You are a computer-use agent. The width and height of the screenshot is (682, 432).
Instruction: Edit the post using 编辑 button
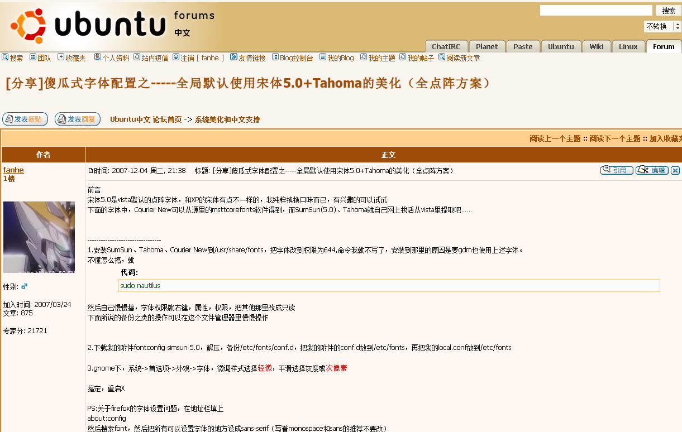[x=652, y=170]
